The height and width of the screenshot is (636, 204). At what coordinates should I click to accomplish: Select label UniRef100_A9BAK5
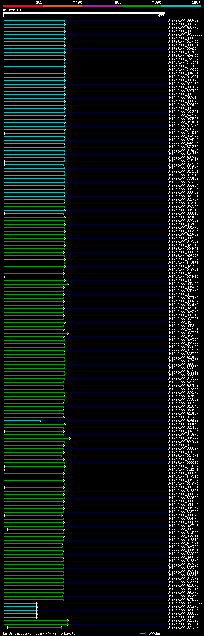coord(183,252)
